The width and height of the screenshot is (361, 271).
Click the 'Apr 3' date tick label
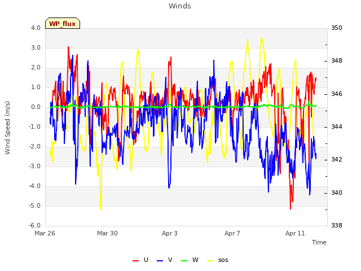point(170,233)
